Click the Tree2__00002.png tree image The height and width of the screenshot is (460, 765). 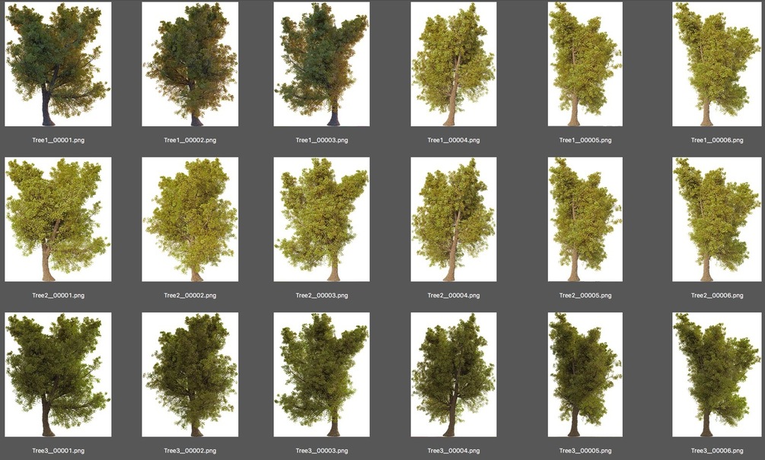tap(189, 220)
